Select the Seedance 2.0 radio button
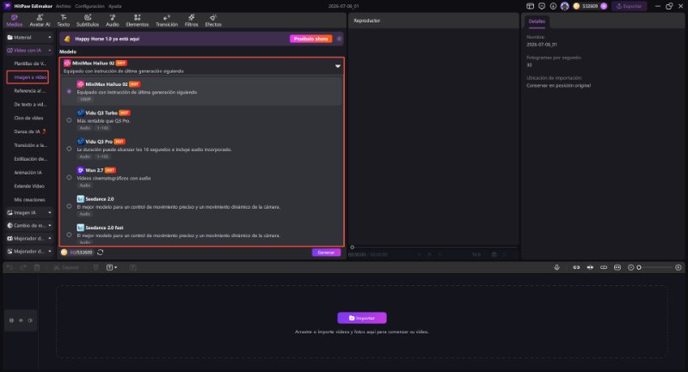Viewport: 688px width, 372px height. (x=69, y=206)
